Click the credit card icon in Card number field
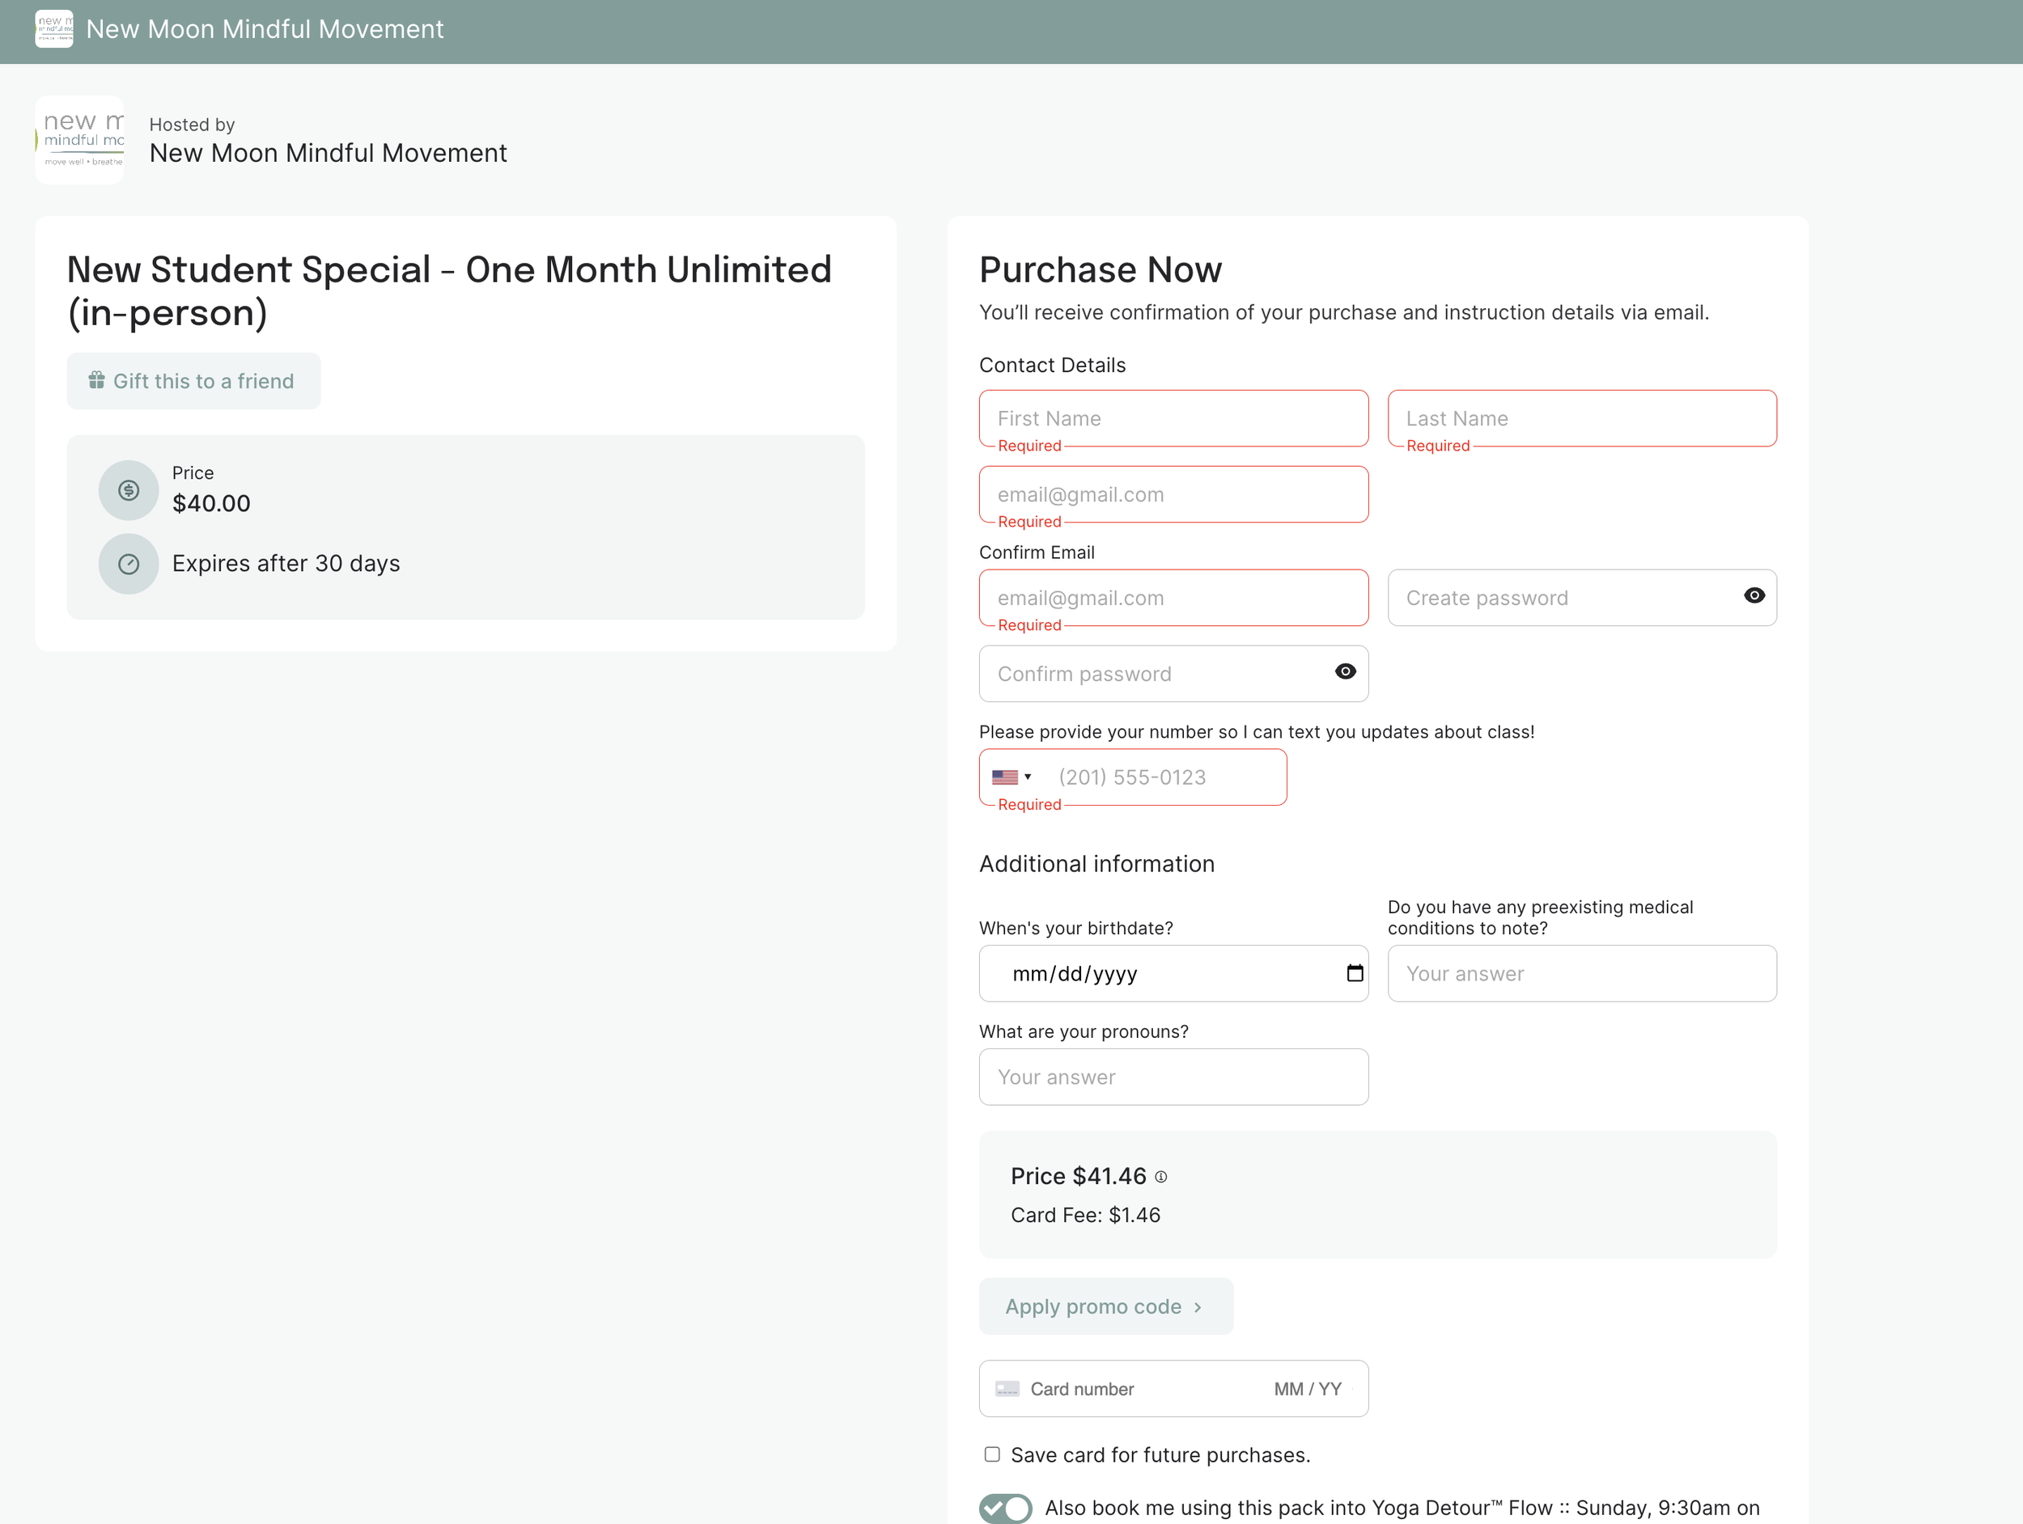This screenshot has width=2023, height=1524. pos(1007,1389)
